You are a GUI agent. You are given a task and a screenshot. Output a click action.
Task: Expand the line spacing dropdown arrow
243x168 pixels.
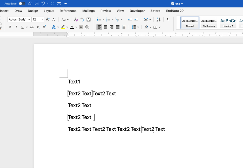click(x=138, y=27)
